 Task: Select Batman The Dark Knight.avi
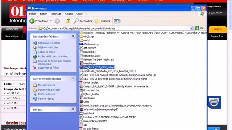(97, 60)
